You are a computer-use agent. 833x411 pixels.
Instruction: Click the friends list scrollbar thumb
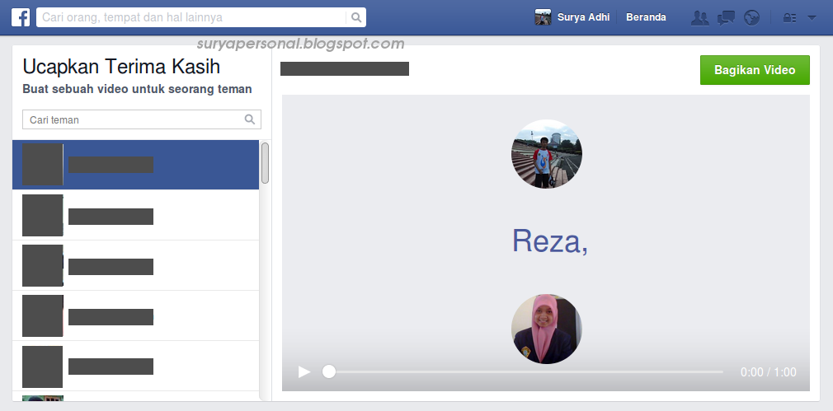point(265,163)
